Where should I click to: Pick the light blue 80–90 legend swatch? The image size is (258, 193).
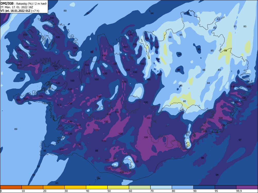(182, 187)
